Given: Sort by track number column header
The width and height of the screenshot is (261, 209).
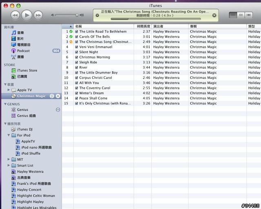Looking at the screenshot, I should (68, 27).
